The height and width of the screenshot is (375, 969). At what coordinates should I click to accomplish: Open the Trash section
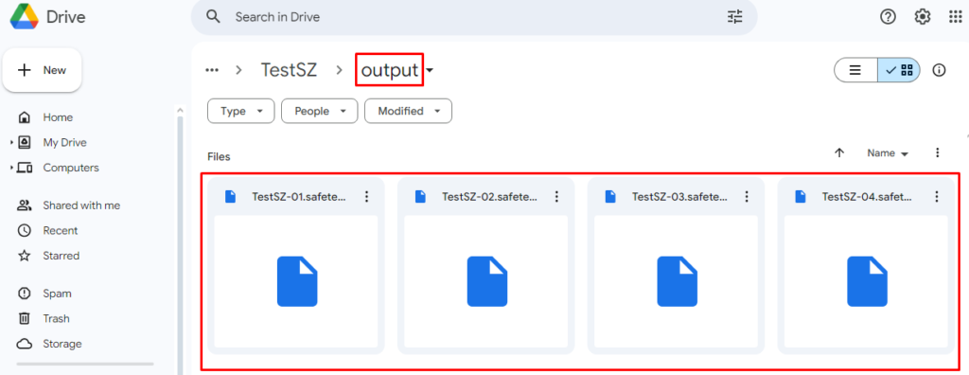(56, 319)
